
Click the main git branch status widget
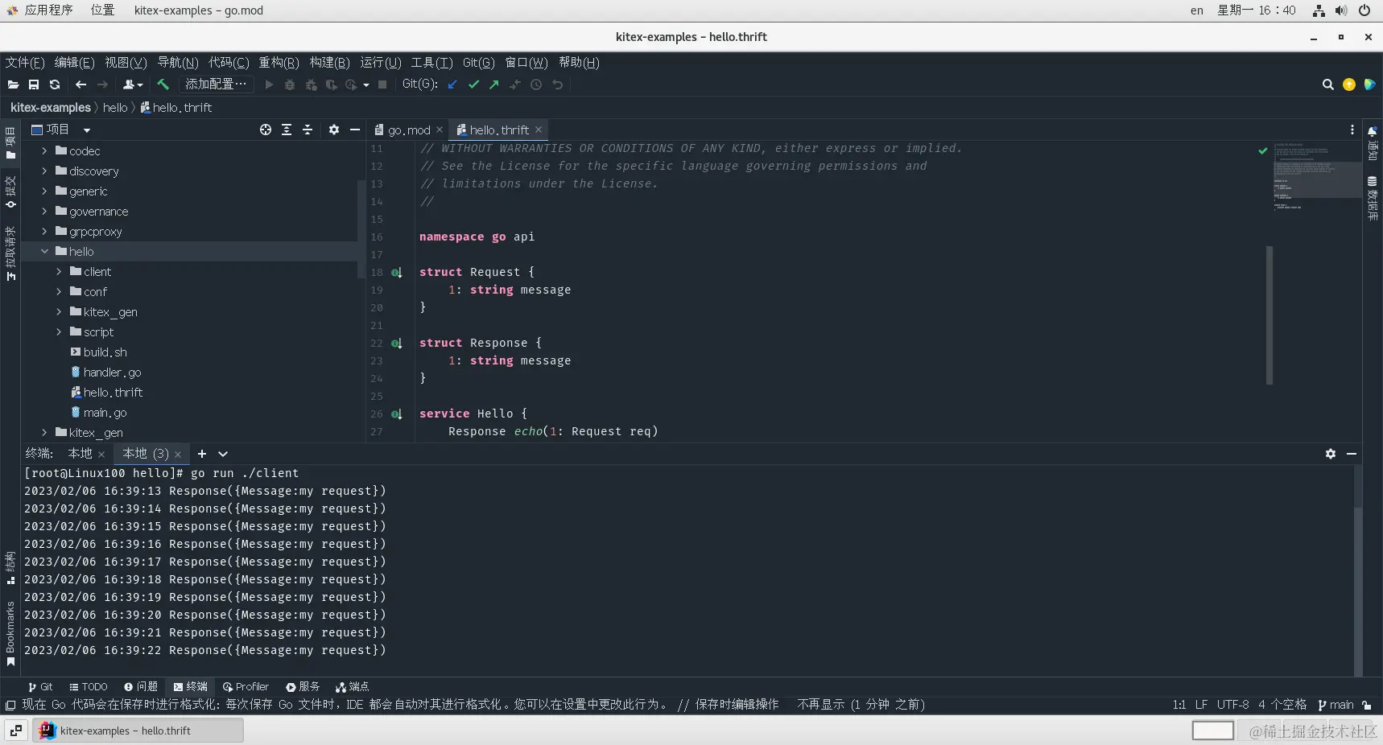1336,705
